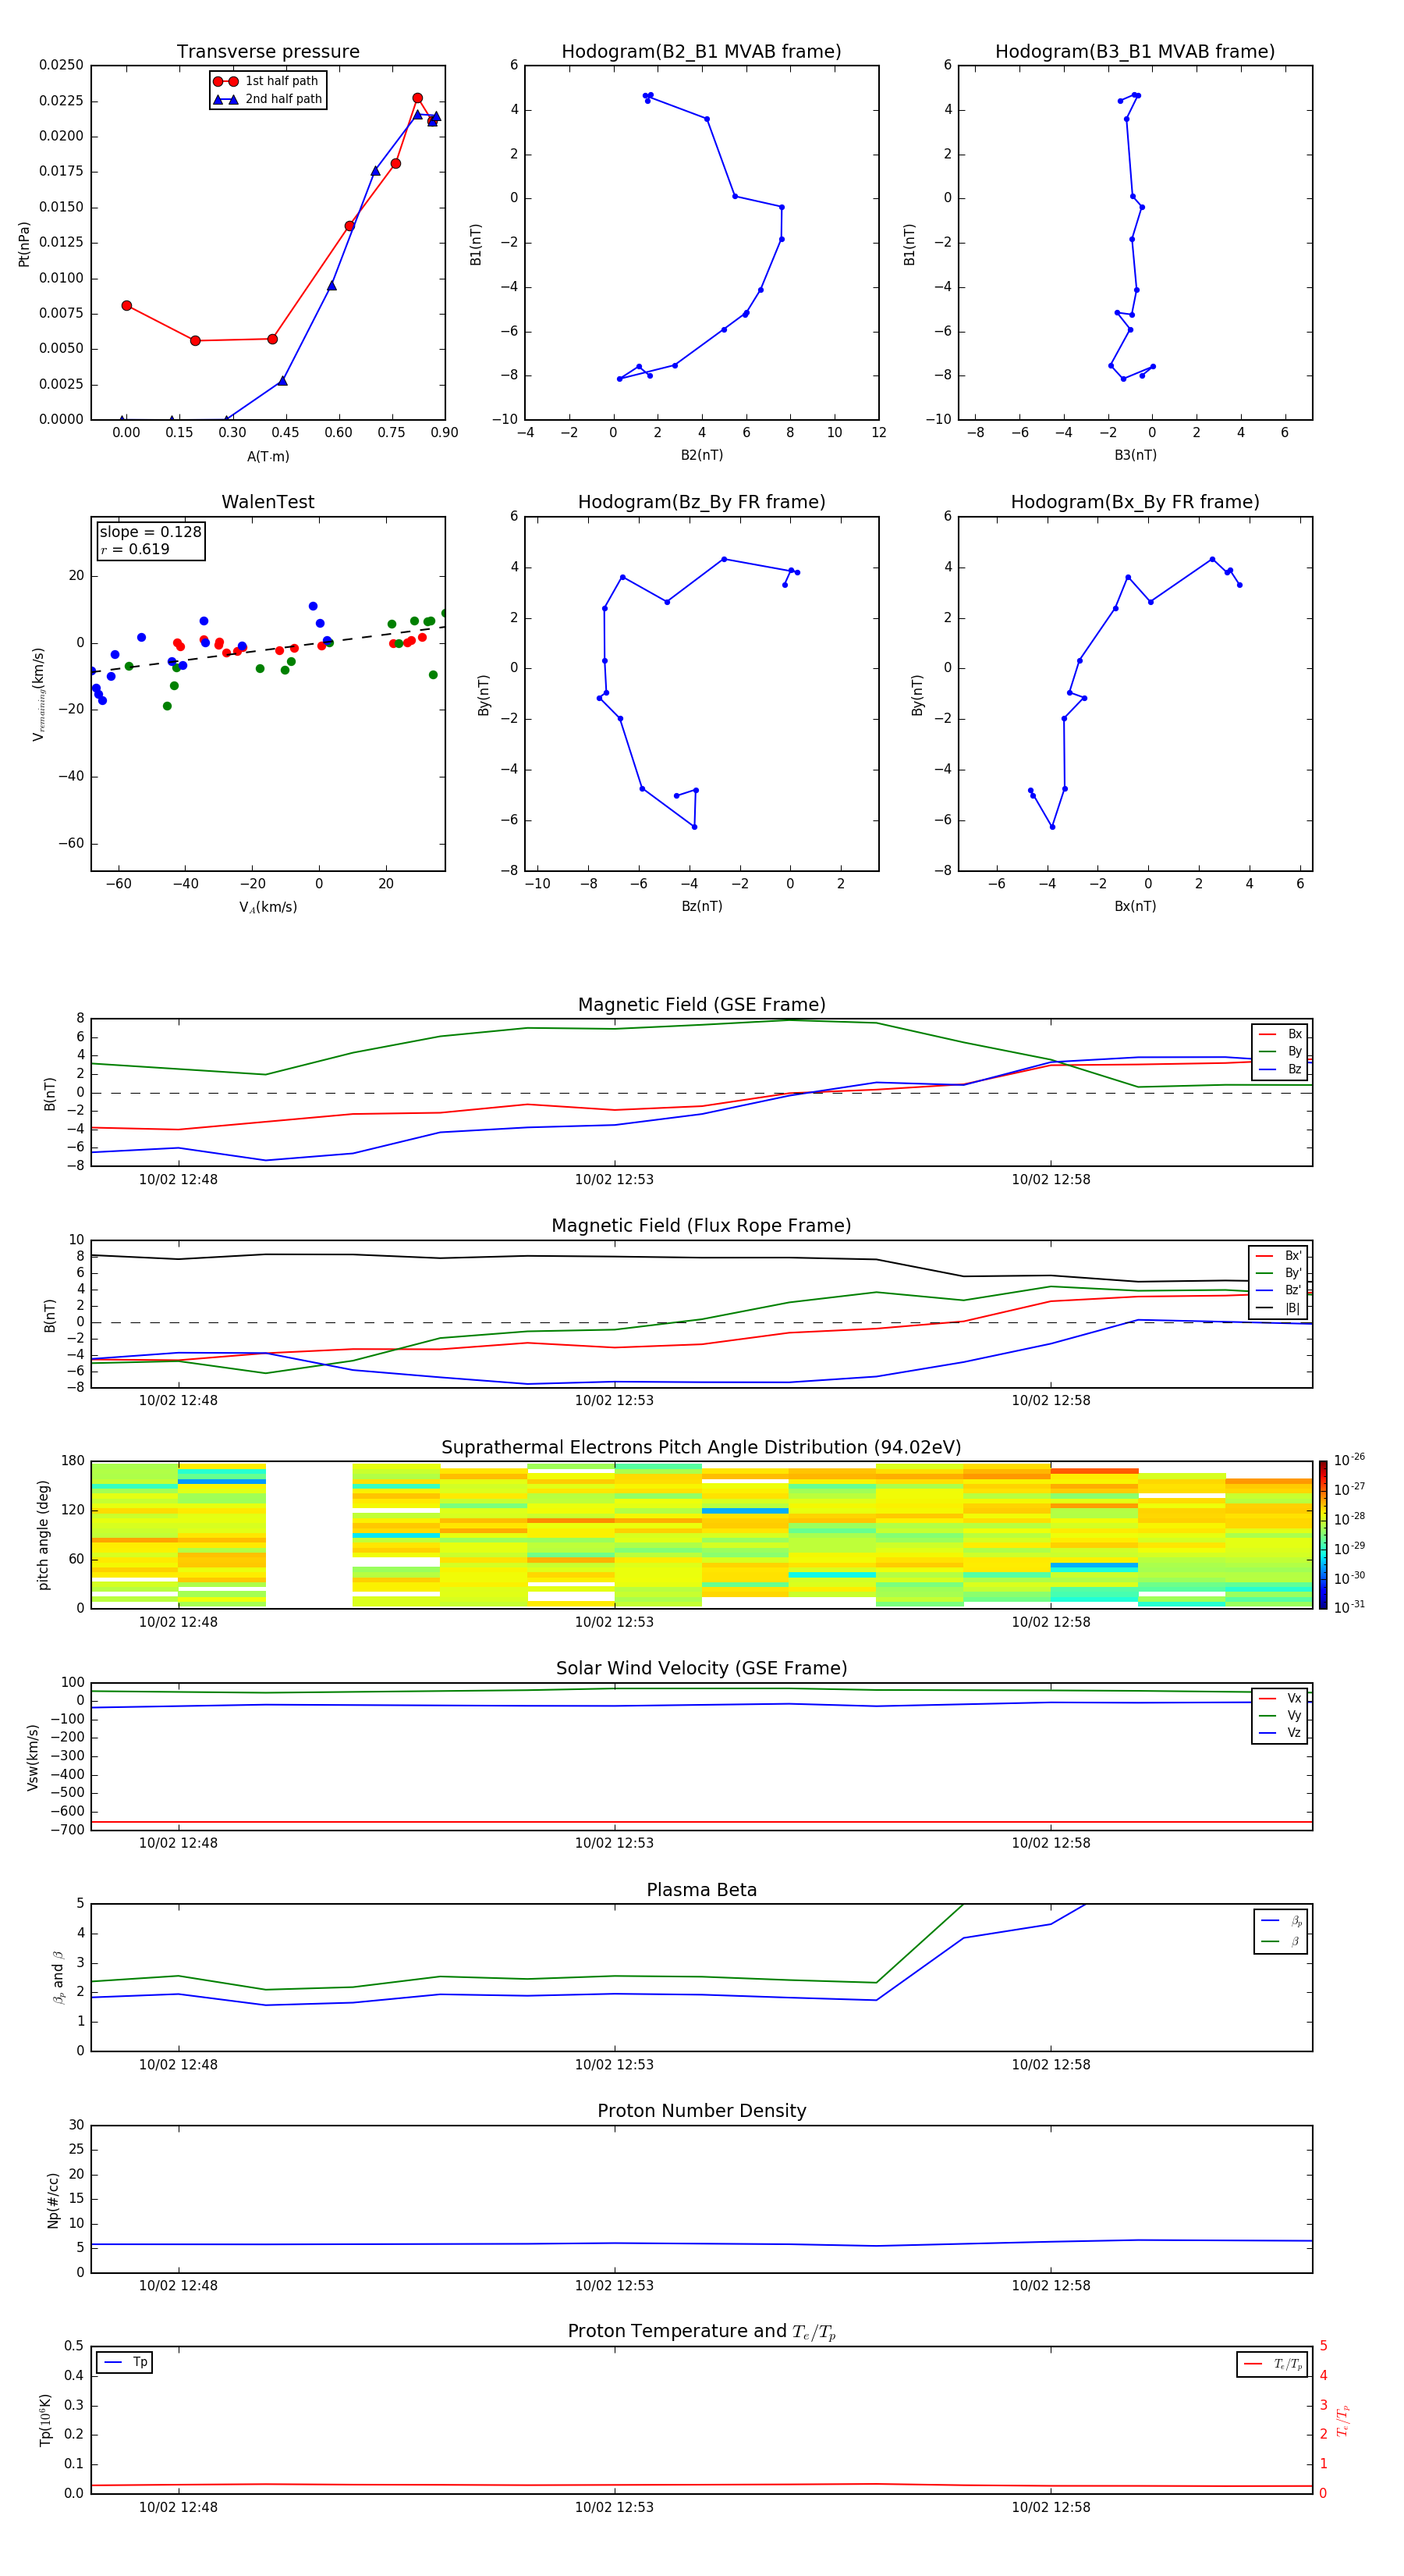Click the 'WalenTest' plot title
Image resolution: width=1404 pixels, height=2576 pixels.
[x=268, y=502]
